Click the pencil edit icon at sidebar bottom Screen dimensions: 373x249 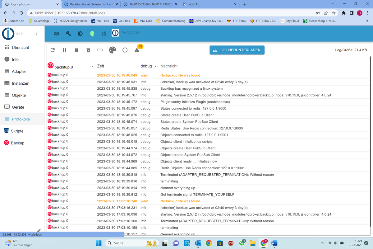coord(39,231)
